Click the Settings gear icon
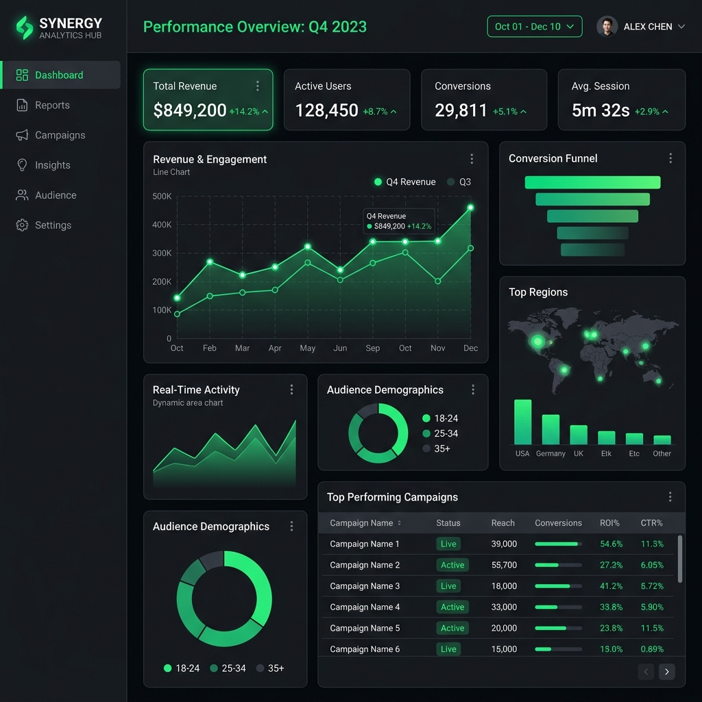Image resolution: width=702 pixels, height=702 pixels. (x=22, y=225)
